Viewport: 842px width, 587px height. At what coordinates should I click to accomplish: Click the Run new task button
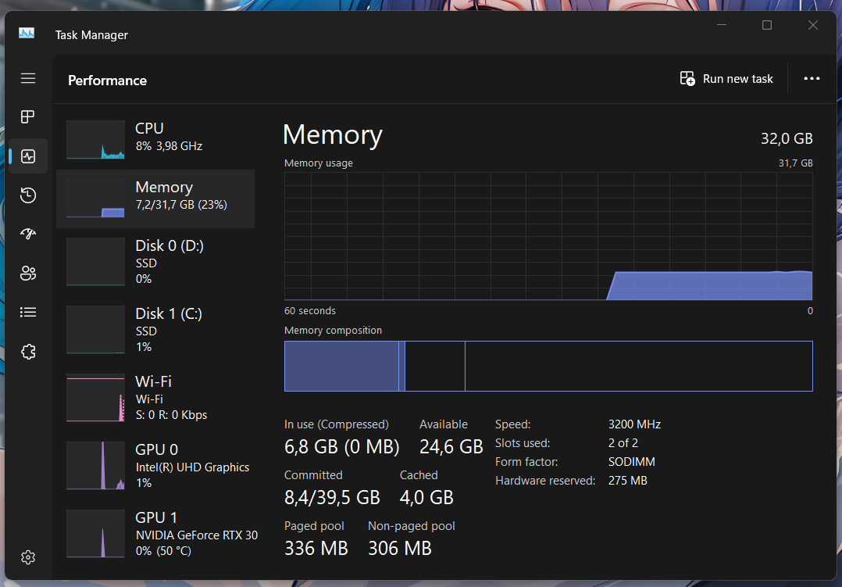point(726,79)
